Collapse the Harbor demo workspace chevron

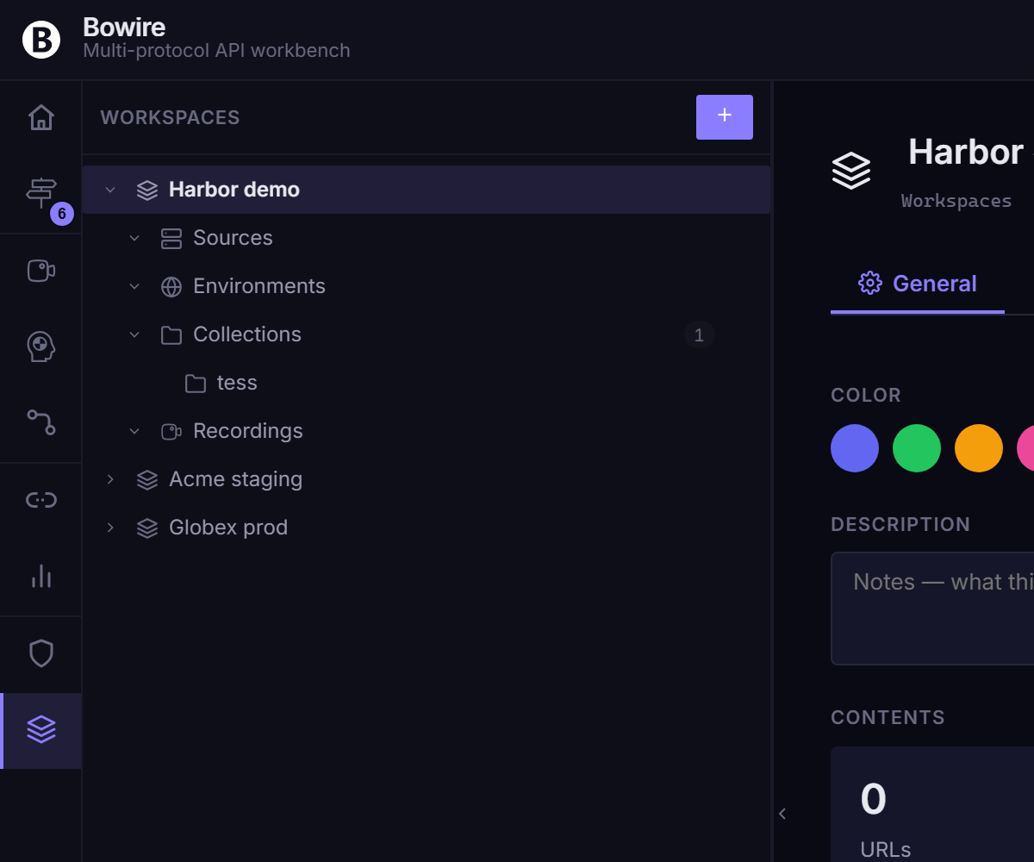click(x=110, y=190)
